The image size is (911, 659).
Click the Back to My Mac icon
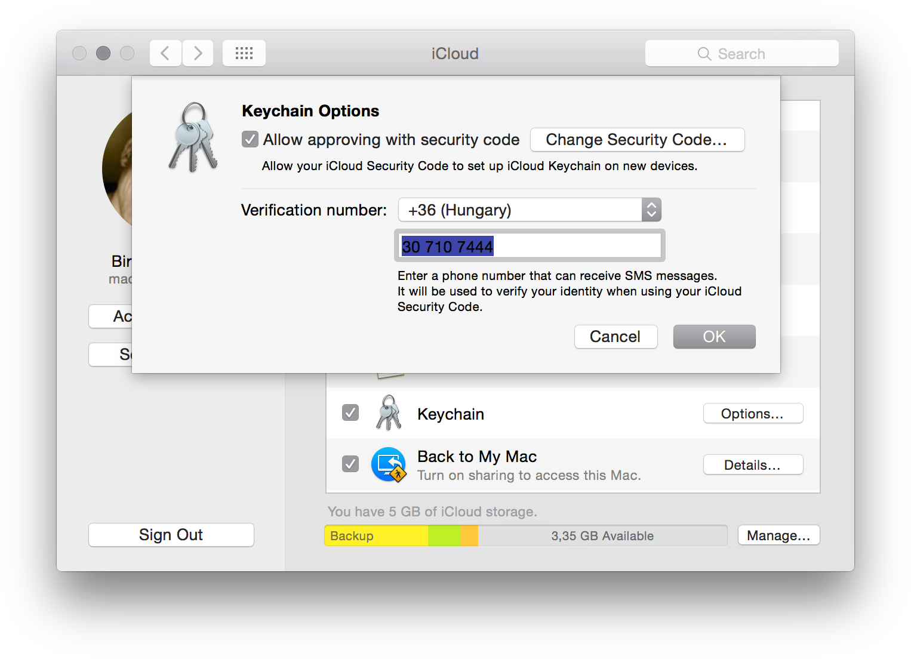point(389,464)
